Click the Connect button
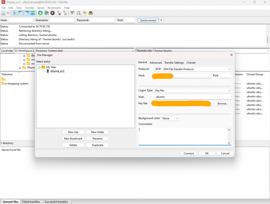 189,153
